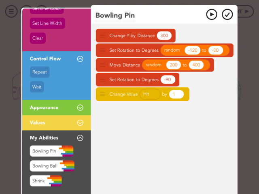The height and width of the screenshot is (194, 259).
Task: Grab the drag handle of Change Y block
Action: point(102,36)
